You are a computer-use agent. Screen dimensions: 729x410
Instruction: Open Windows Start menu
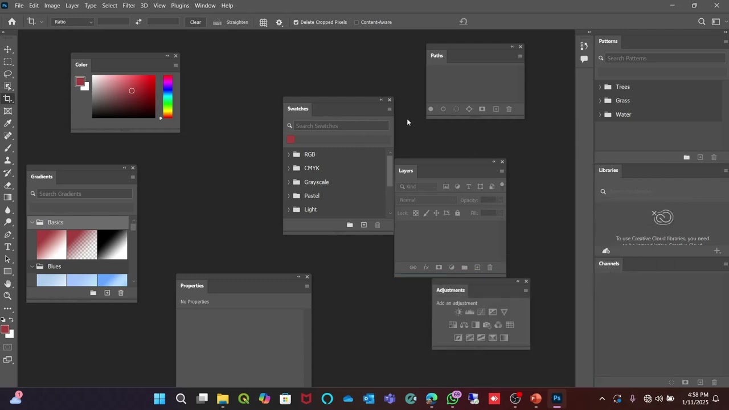(x=159, y=399)
